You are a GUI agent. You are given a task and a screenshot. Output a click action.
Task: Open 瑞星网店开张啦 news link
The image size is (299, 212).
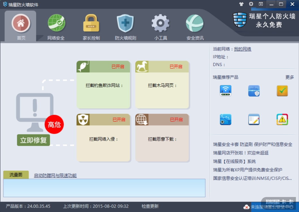pyautogui.click(x=241, y=153)
